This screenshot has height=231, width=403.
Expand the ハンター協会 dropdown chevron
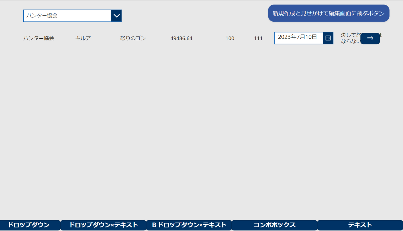click(117, 16)
